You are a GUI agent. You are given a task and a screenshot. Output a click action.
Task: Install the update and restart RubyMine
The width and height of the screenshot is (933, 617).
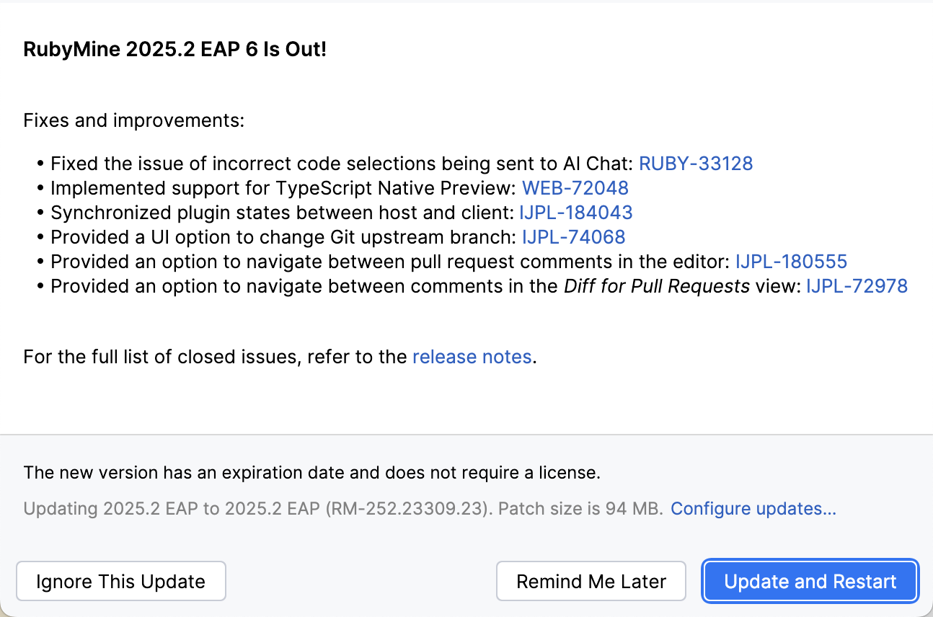tap(809, 581)
